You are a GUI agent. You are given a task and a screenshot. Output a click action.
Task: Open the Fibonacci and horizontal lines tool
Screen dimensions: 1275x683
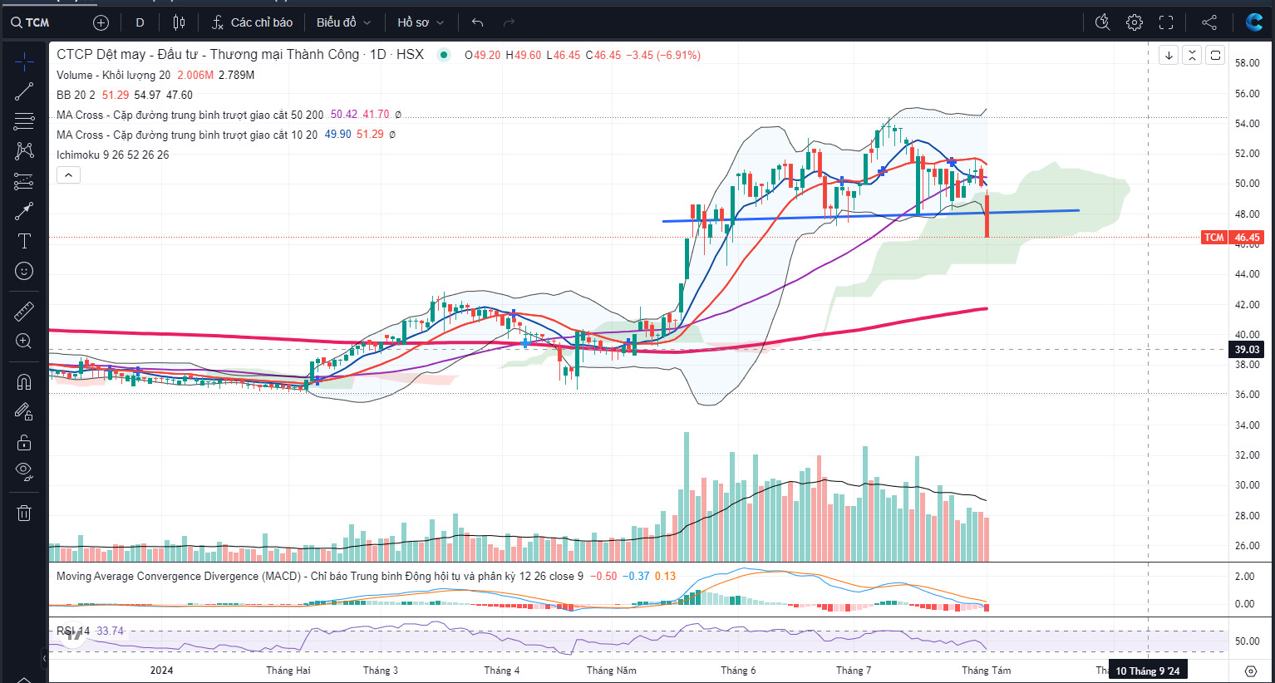[24, 121]
